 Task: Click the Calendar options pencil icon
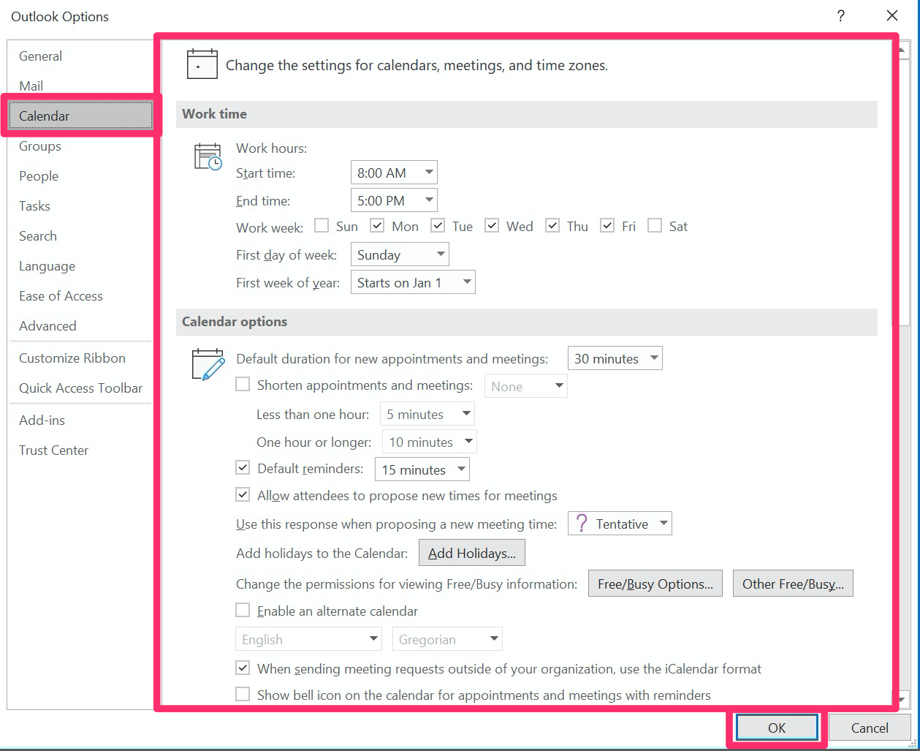[x=208, y=364]
